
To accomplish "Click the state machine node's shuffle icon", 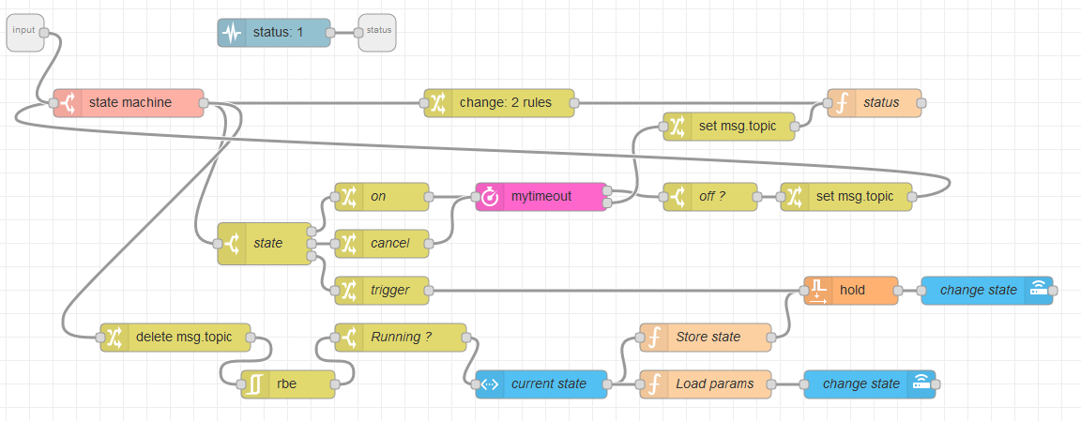I will point(68,103).
